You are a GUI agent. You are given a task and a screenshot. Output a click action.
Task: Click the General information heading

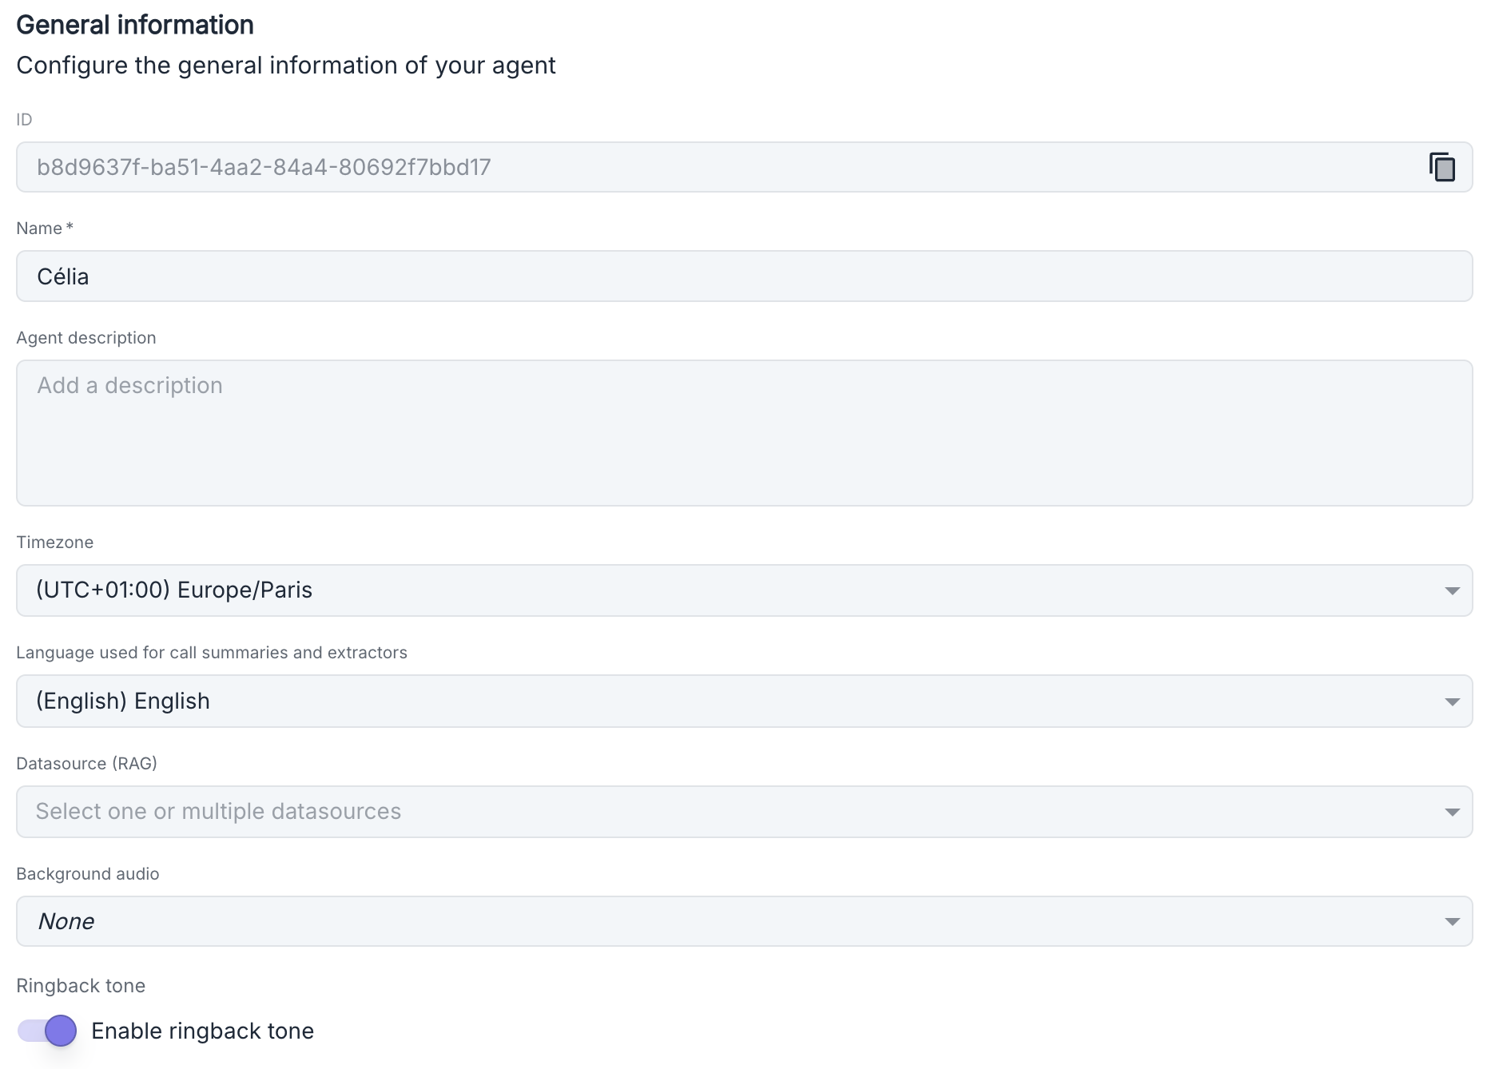point(134,24)
